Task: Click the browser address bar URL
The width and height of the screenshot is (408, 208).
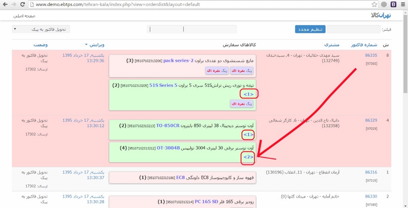Action: pyautogui.click(x=118, y=4)
